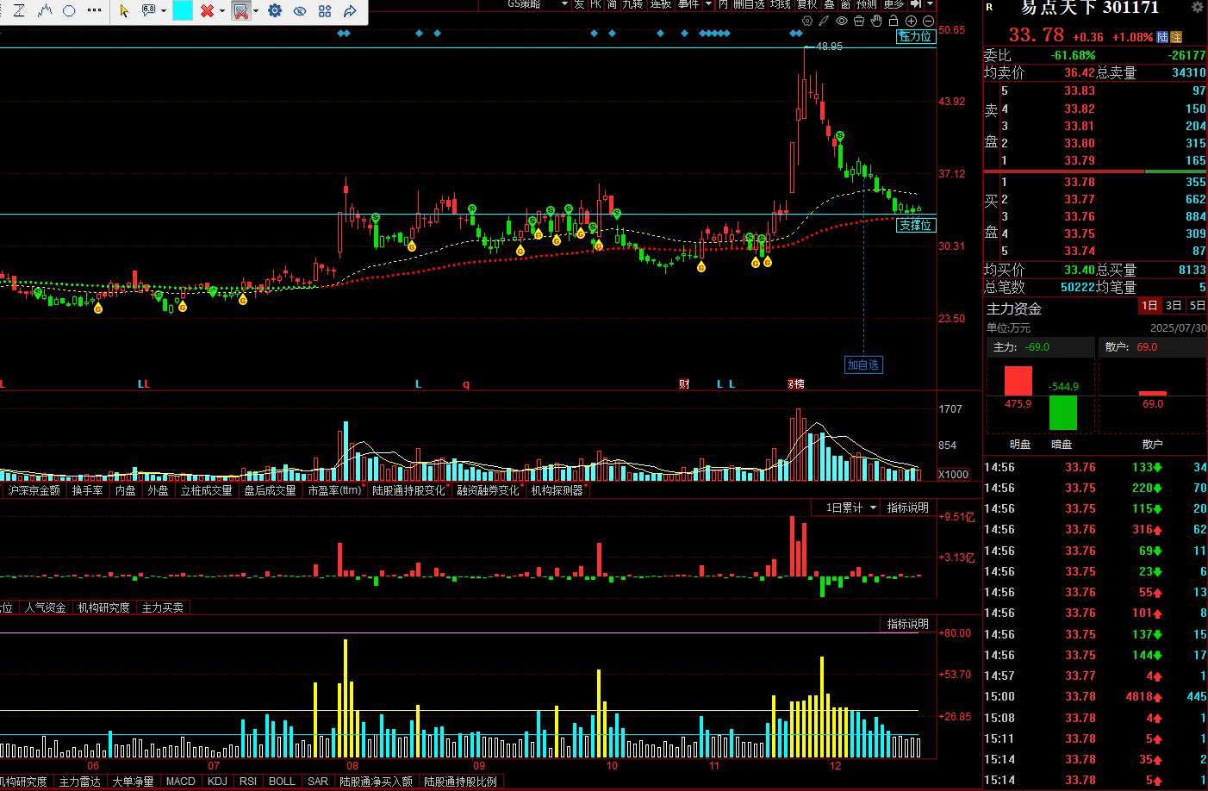The width and height of the screenshot is (1208, 791).
Task: Click 删自选 to remove from watchlist
Action: [x=749, y=4]
